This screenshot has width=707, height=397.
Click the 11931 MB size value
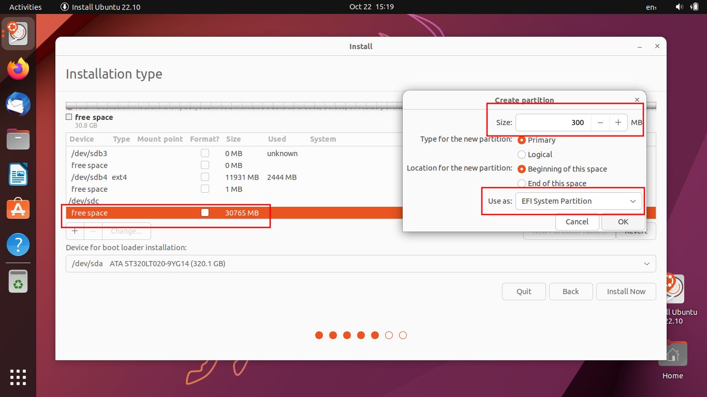(242, 177)
